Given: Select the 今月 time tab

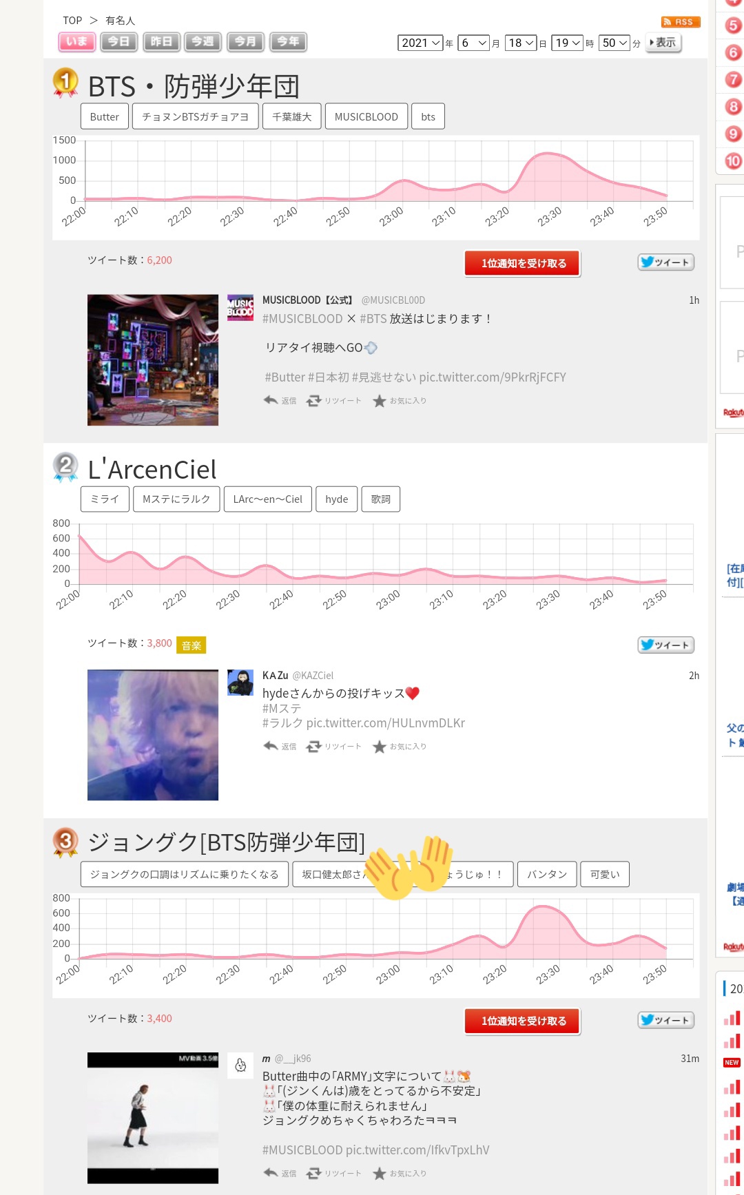Looking at the screenshot, I should (245, 42).
